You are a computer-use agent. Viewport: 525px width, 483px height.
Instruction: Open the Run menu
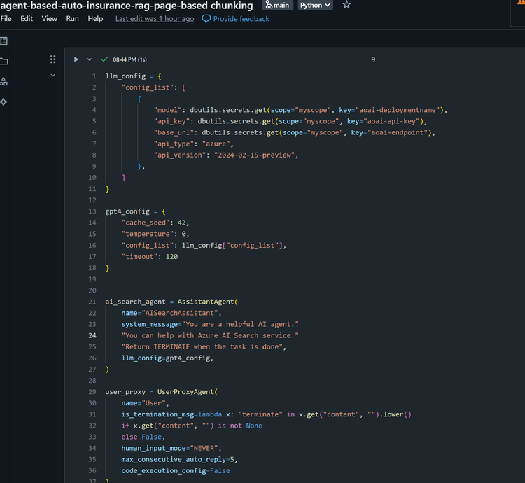[x=72, y=19]
